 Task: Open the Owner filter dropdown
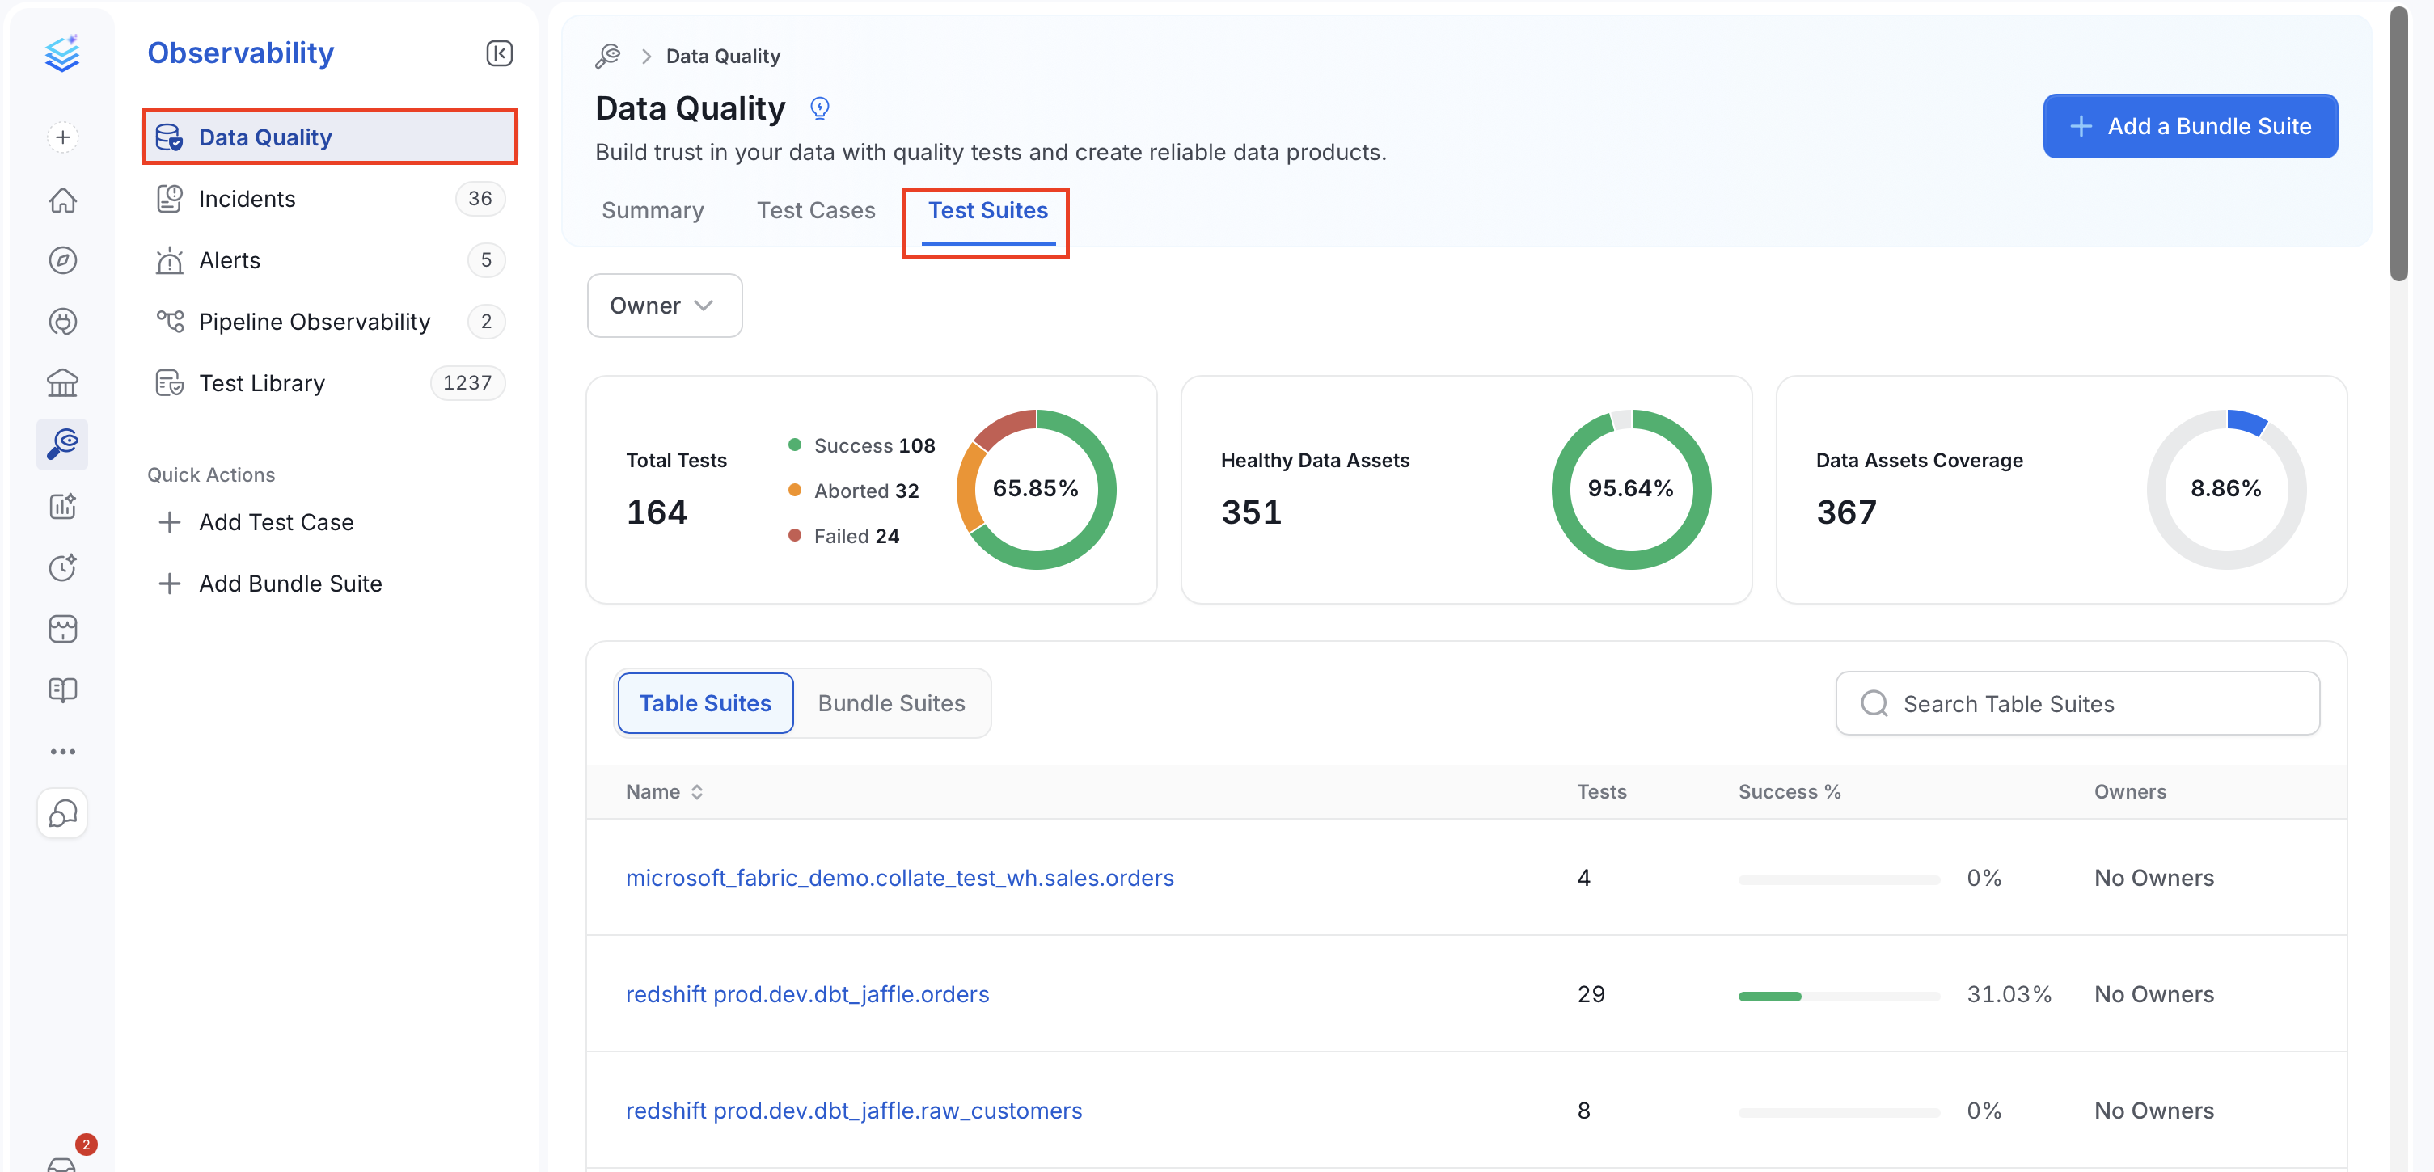664,306
